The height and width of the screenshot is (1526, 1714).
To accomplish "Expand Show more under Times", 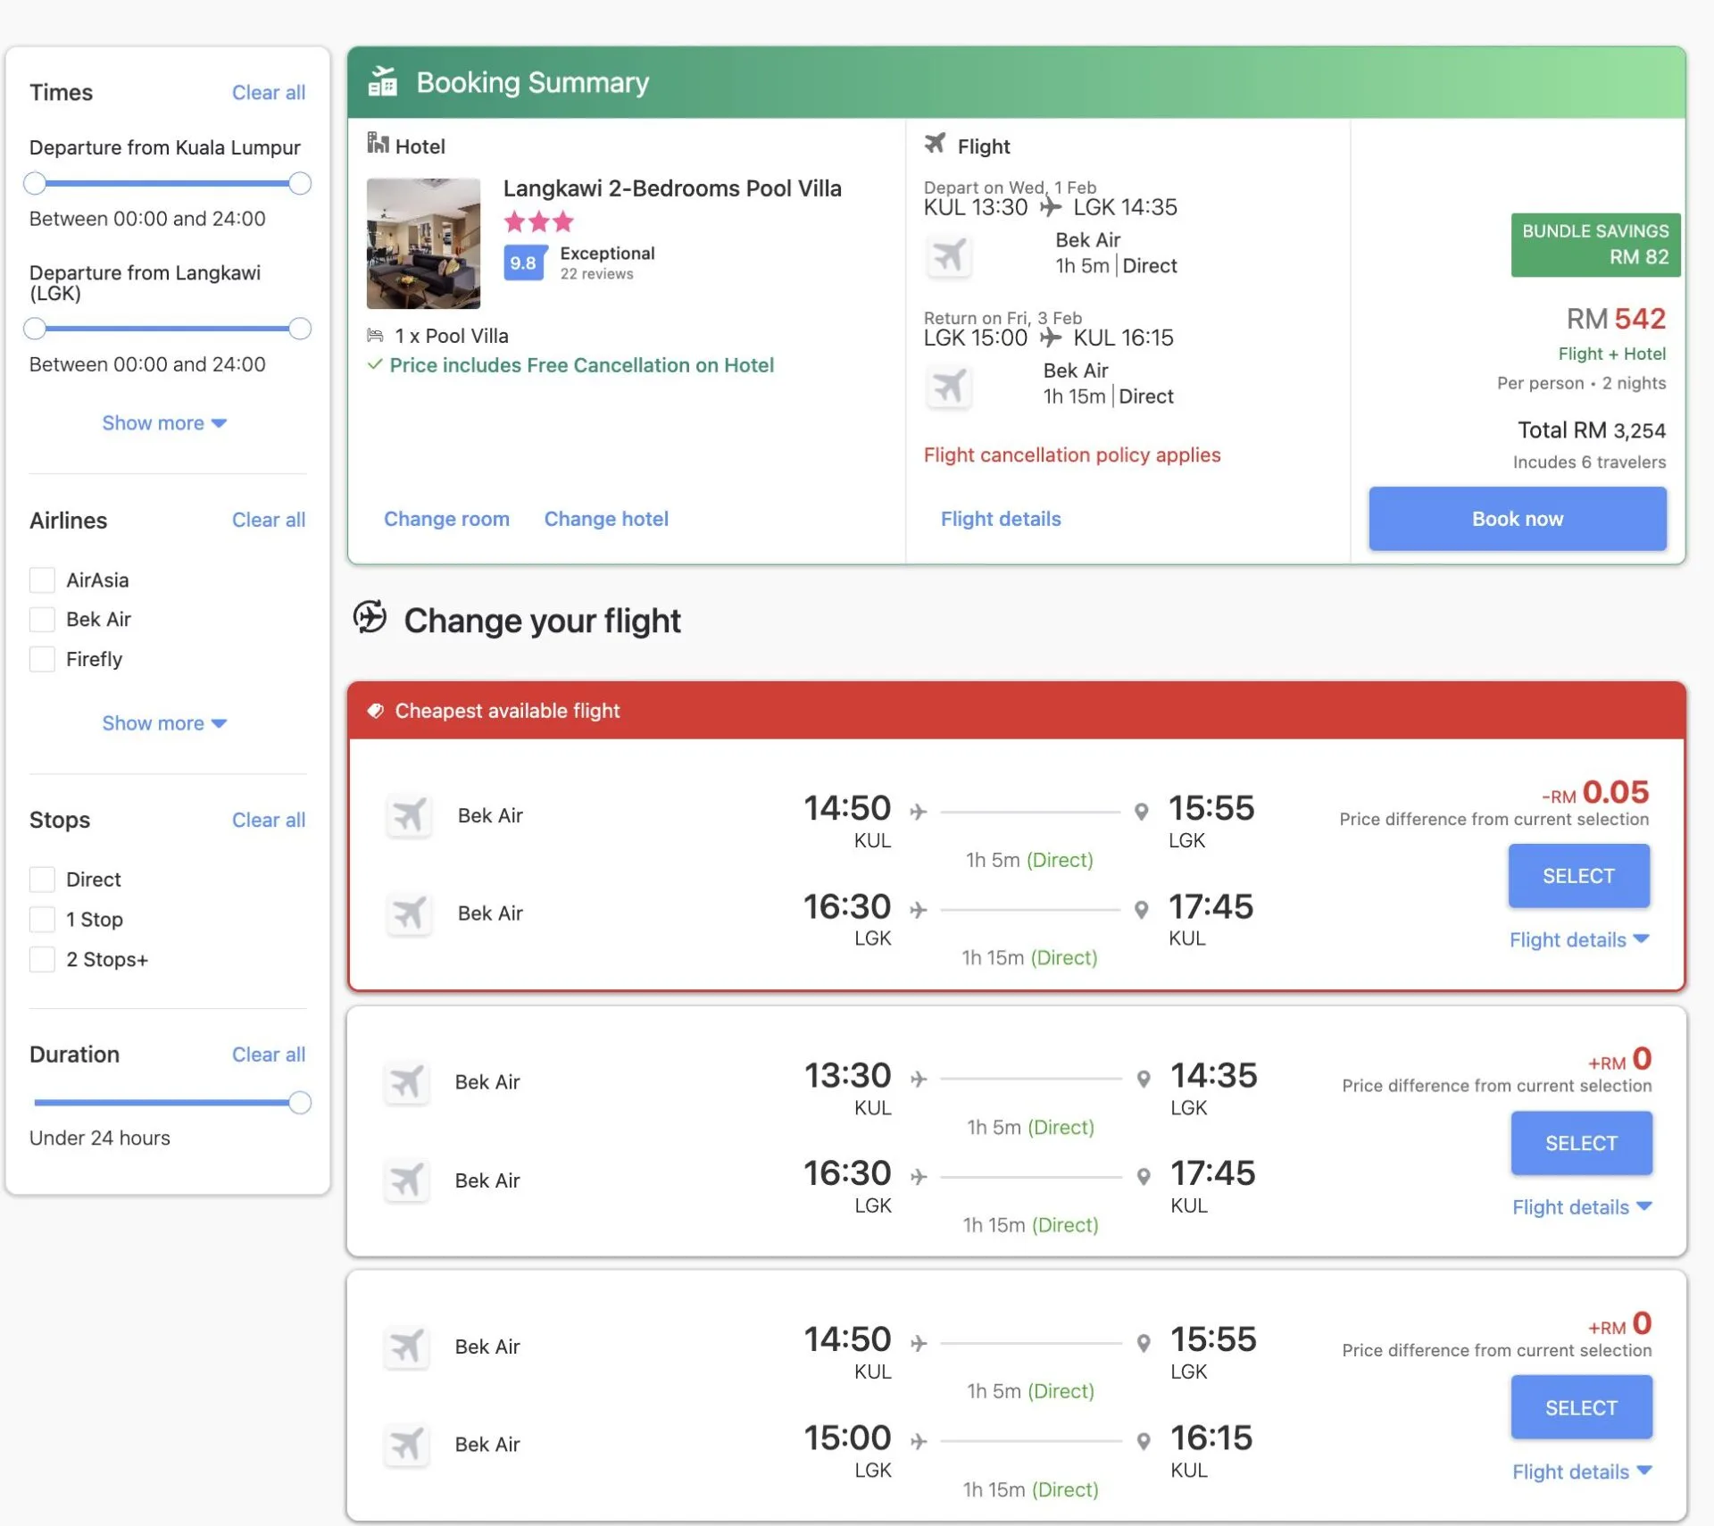I will point(164,423).
